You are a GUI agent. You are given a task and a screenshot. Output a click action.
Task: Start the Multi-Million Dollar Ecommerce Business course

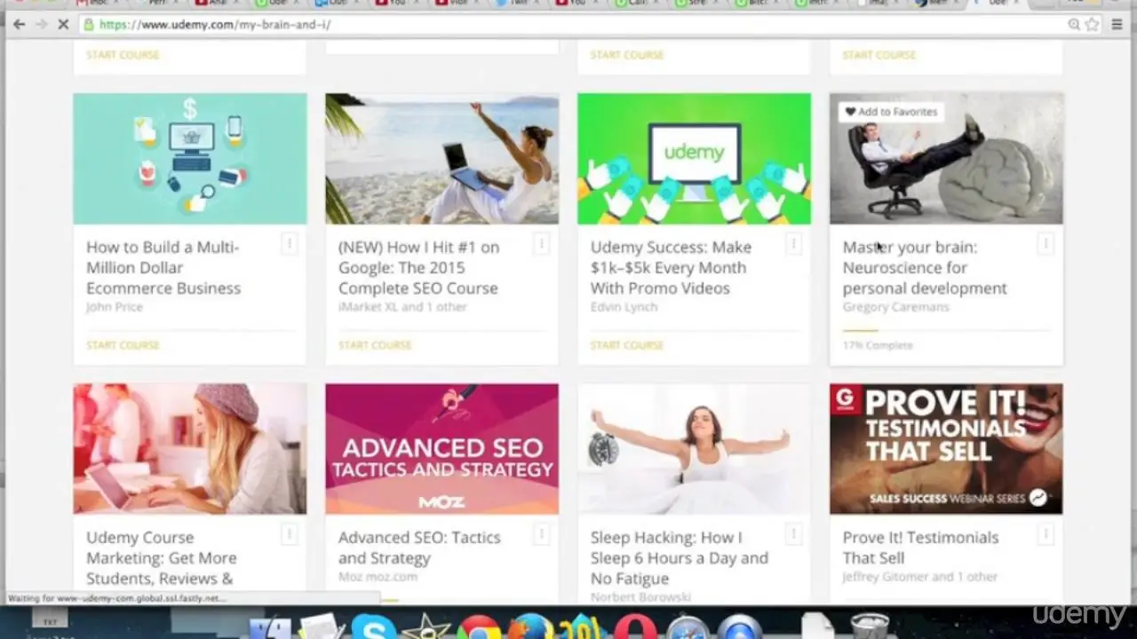tap(123, 344)
